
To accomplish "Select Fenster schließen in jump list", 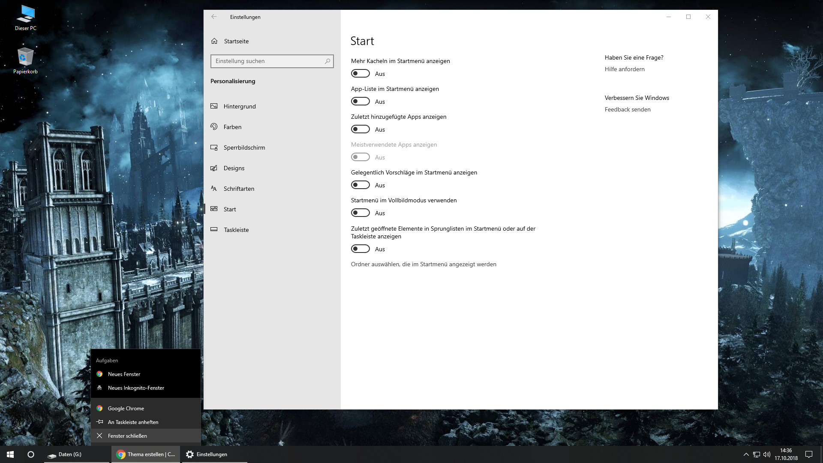I will tap(127, 436).
